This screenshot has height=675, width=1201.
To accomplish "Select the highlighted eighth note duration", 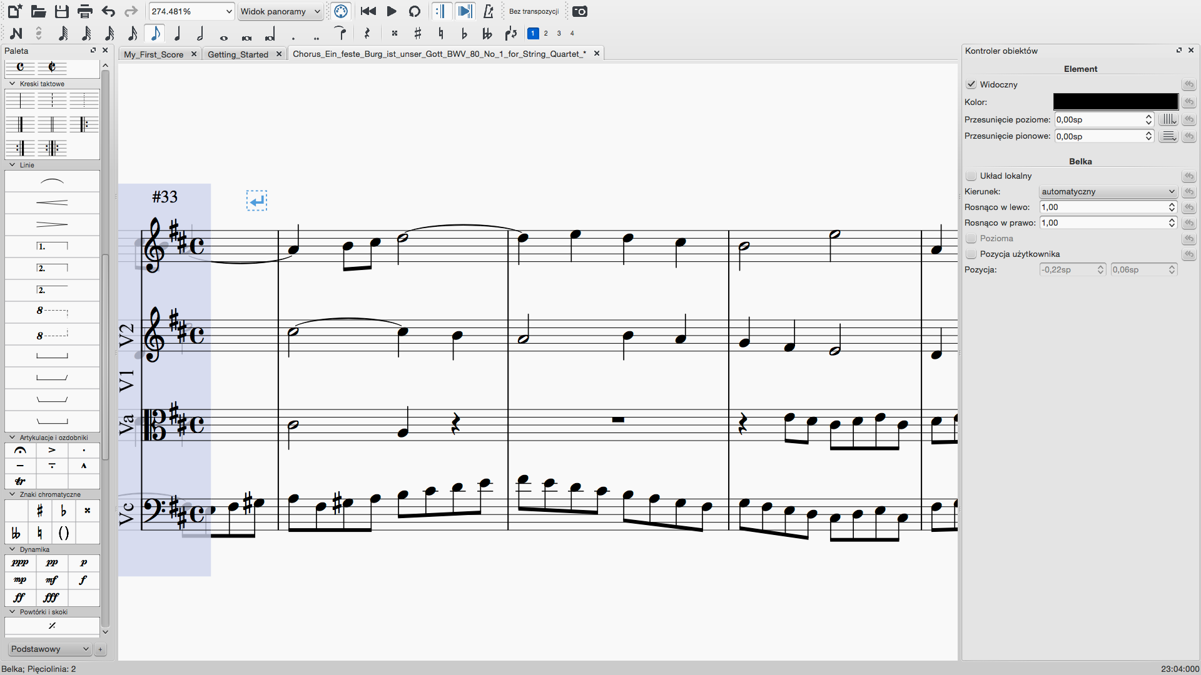I will pos(155,33).
